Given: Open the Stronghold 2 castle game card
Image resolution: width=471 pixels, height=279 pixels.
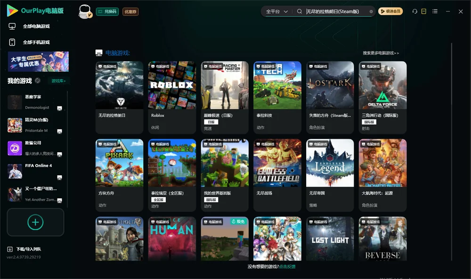Looking at the screenshot, I should tap(119, 239).
